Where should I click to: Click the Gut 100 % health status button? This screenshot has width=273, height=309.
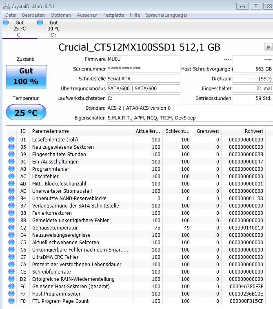[x=26, y=77]
